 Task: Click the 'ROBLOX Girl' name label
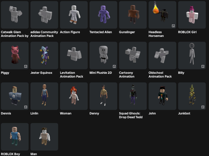tap(187, 32)
